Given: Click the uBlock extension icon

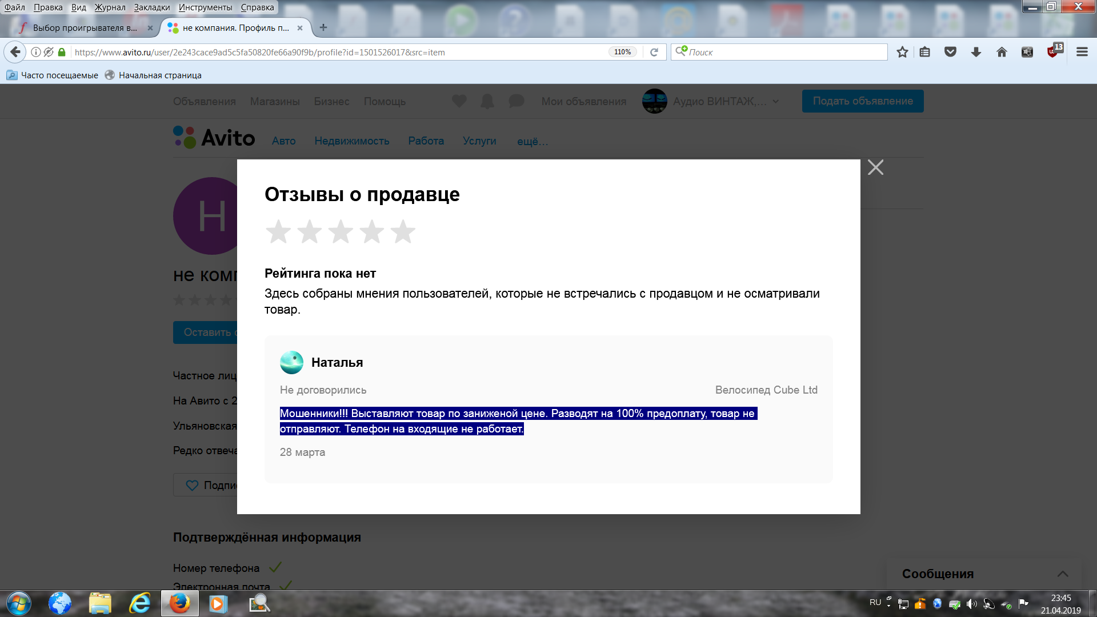Looking at the screenshot, I should point(1052,51).
